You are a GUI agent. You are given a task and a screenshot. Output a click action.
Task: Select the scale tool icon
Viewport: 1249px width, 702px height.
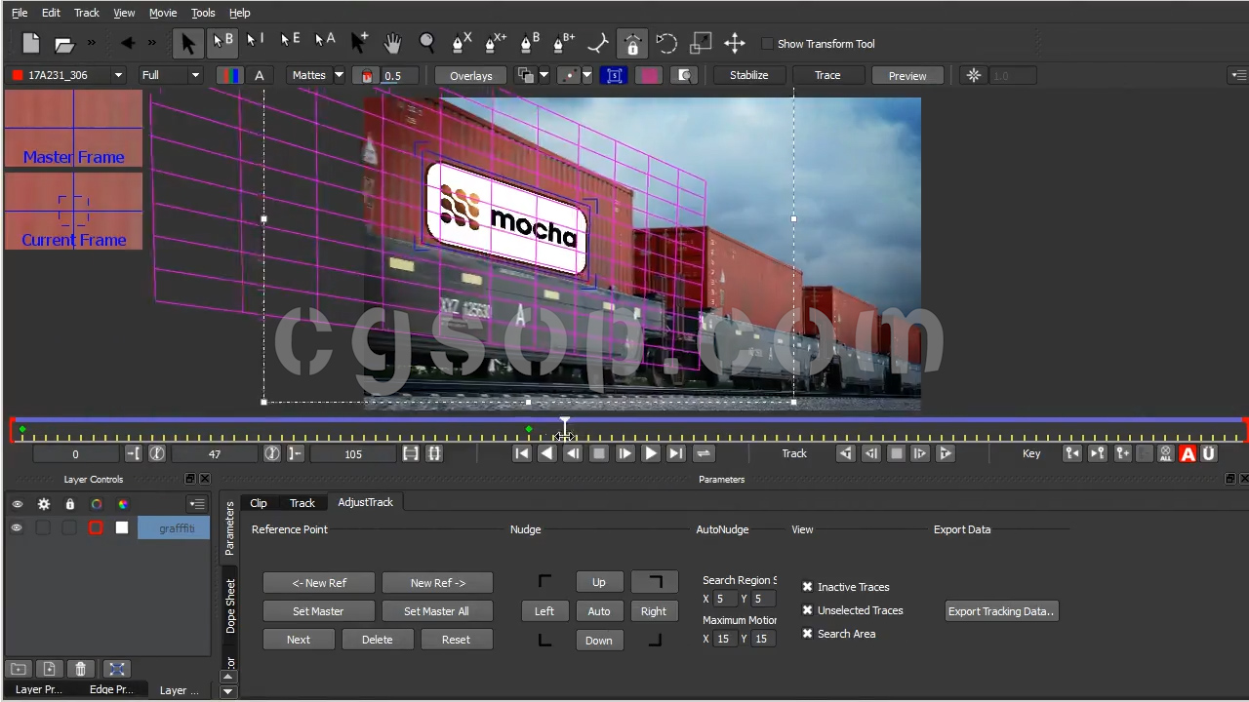(x=701, y=44)
